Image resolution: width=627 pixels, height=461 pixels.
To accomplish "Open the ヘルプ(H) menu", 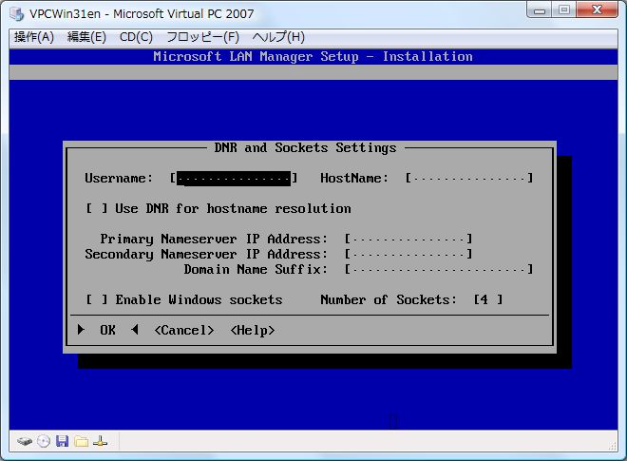I will 278,37.
